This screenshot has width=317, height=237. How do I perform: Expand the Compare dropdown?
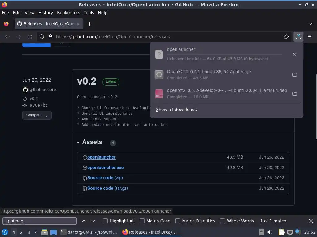pyautogui.click(x=37, y=115)
